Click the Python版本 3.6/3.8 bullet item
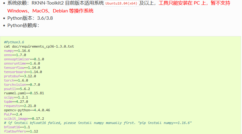Viewport: 242px width, 134px height. click(30, 18)
